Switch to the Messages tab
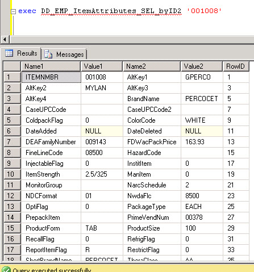The width and height of the screenshot is (254, 272). [64, 55]
